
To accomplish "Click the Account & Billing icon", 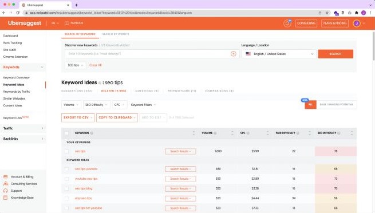I will click(6, 177).
